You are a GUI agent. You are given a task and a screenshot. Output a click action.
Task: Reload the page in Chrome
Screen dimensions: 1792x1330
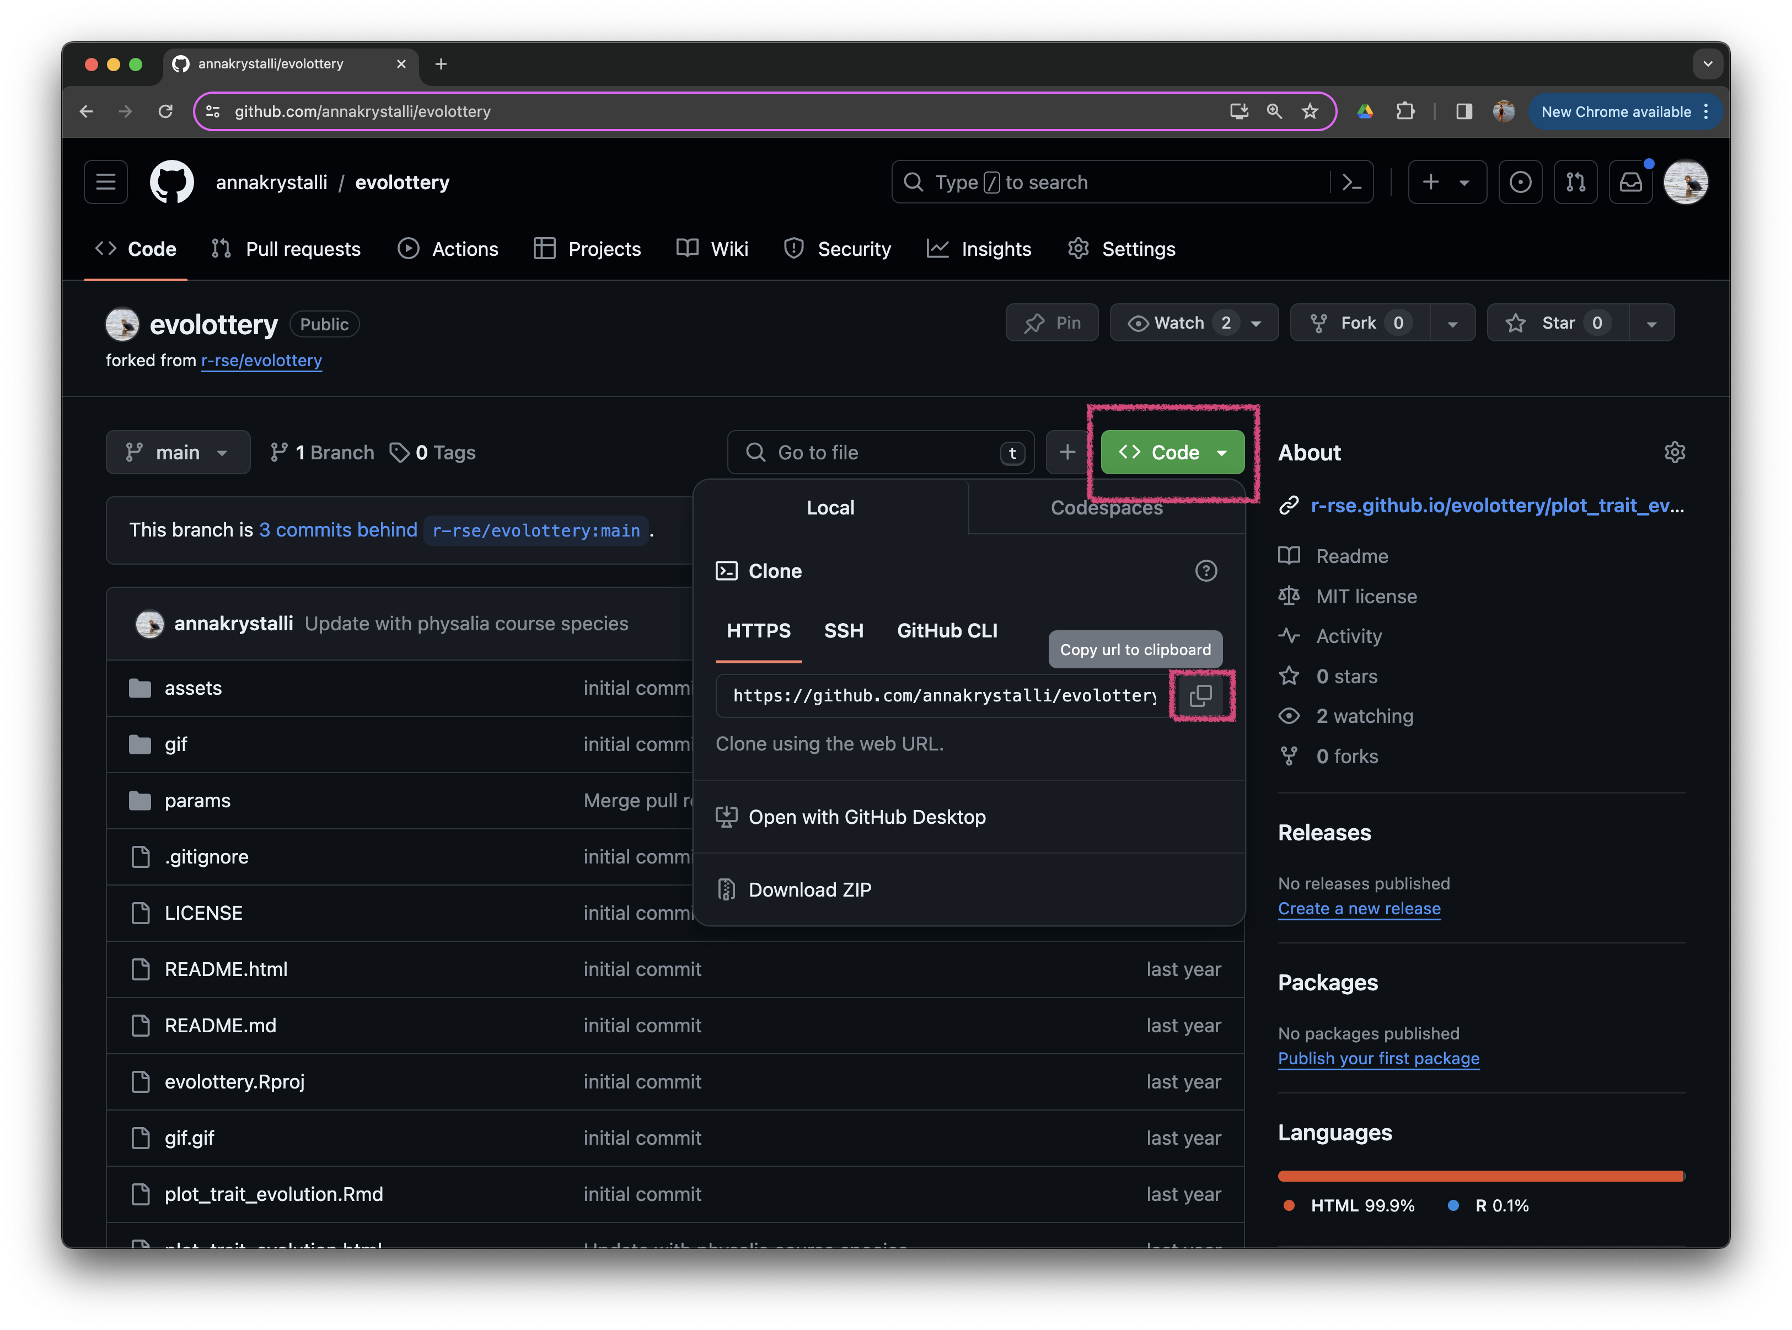[x=165, y=111]
